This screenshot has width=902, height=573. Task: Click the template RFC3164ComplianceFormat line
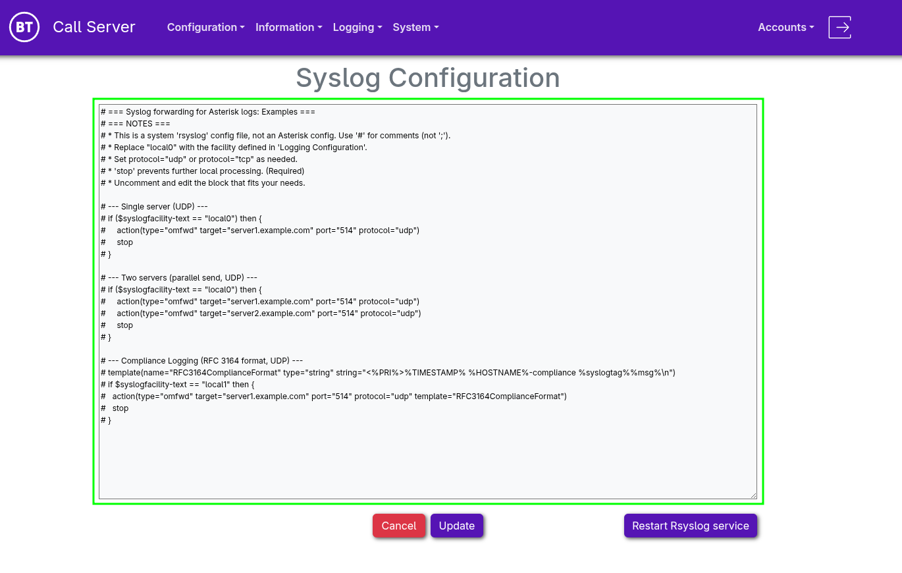pos(388,373)
